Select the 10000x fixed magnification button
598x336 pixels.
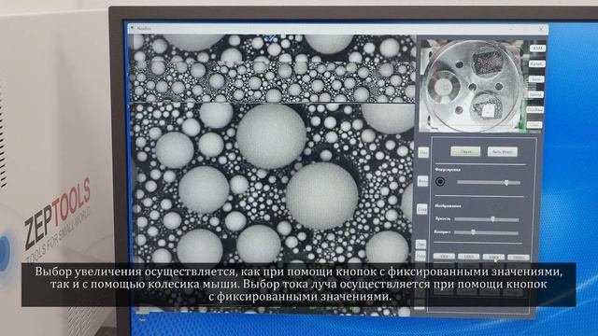(519, 258)
